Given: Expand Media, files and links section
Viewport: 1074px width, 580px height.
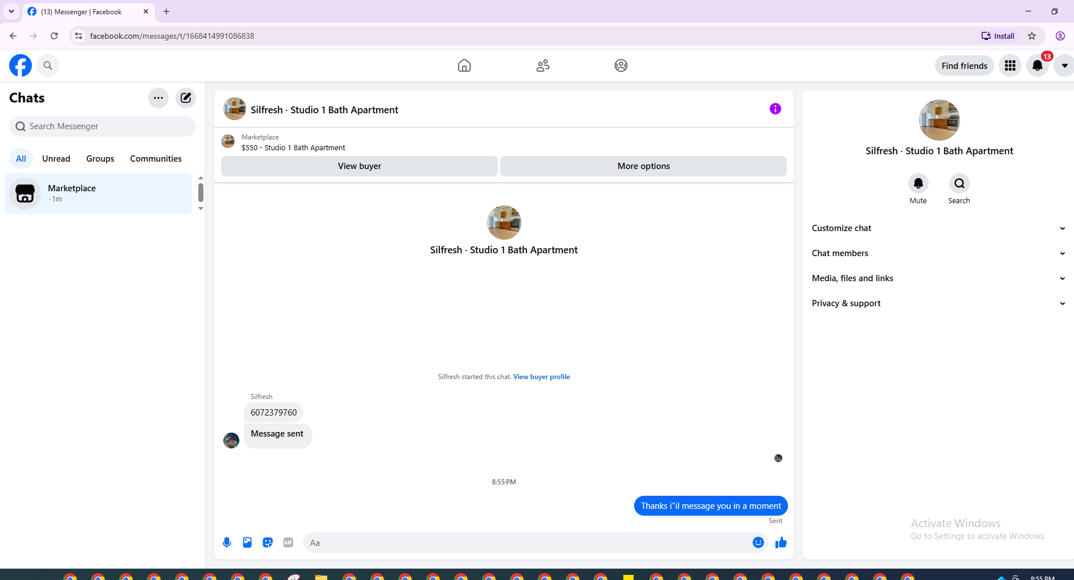Looking at the screenshot, I should pyautogui.click(x=938, y=278).
